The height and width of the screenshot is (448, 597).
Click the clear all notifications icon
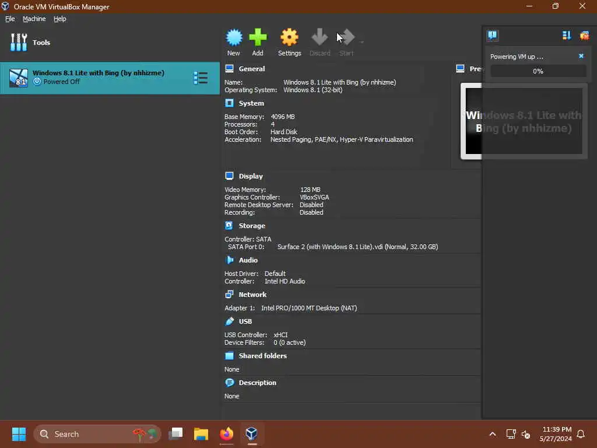coord(584,36)
